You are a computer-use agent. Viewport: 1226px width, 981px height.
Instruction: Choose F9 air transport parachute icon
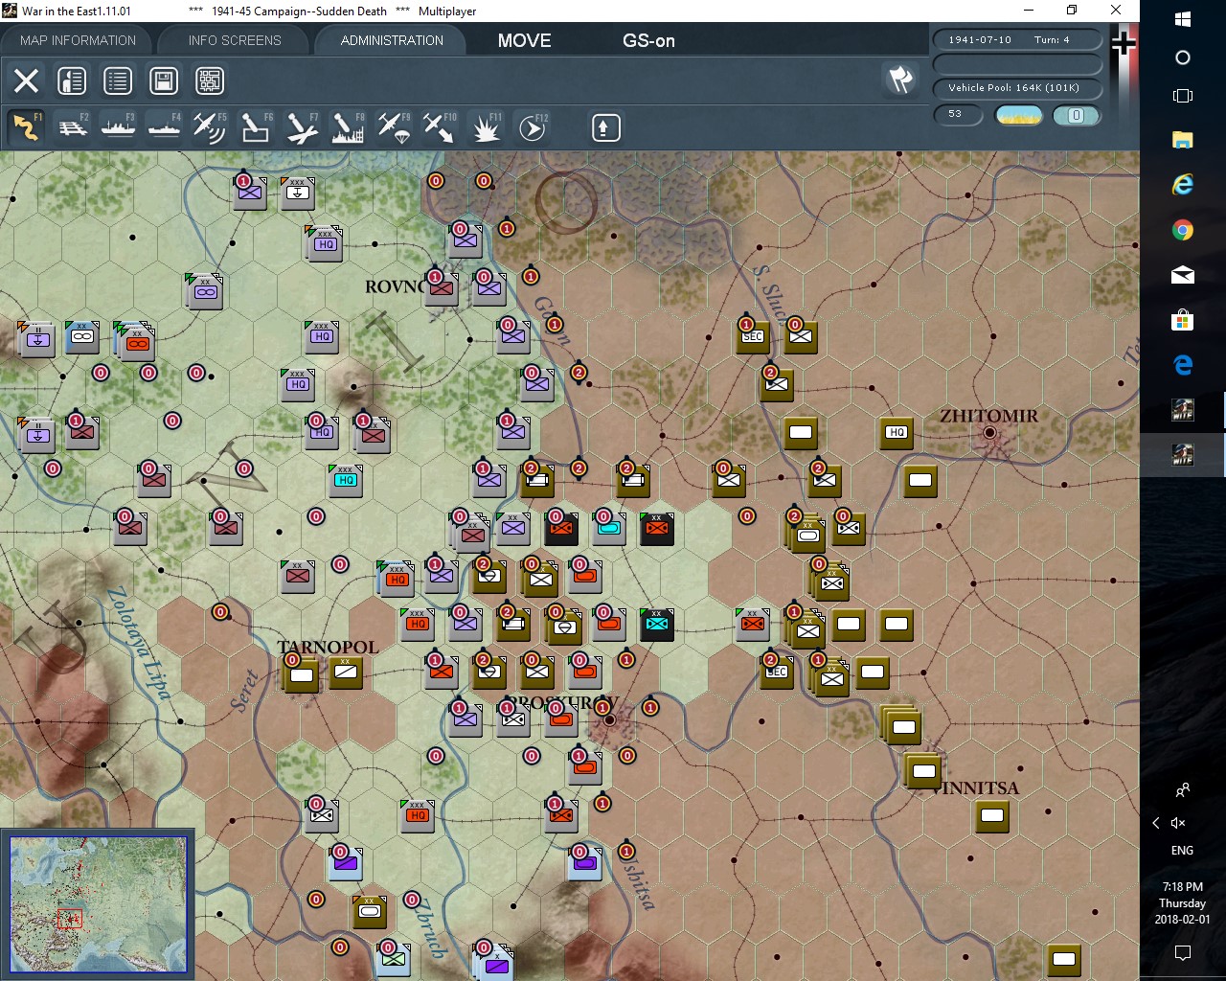(x=394, y=127)
